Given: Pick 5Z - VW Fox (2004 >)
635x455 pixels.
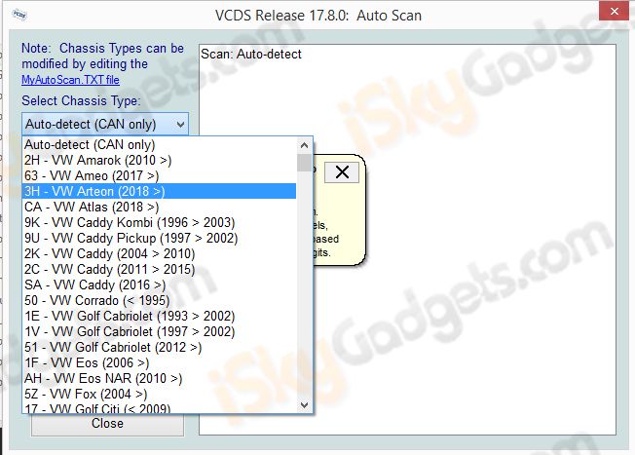Looking at the screenshot, I should (x=159, y=394).
